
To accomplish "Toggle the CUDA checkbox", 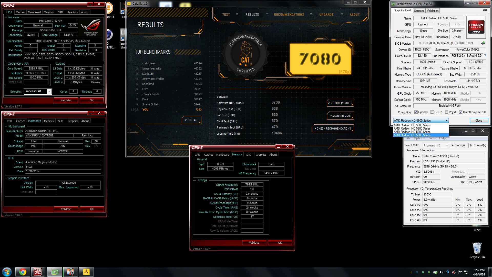I will click(432, 112).
